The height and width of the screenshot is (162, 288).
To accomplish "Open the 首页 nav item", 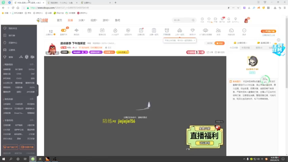I will coord(59,20).
